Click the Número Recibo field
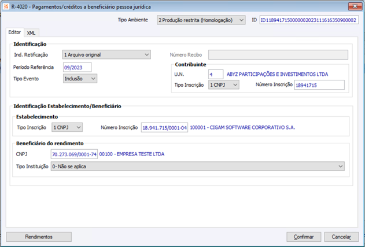365x247 pixels. tap(278, 55)
